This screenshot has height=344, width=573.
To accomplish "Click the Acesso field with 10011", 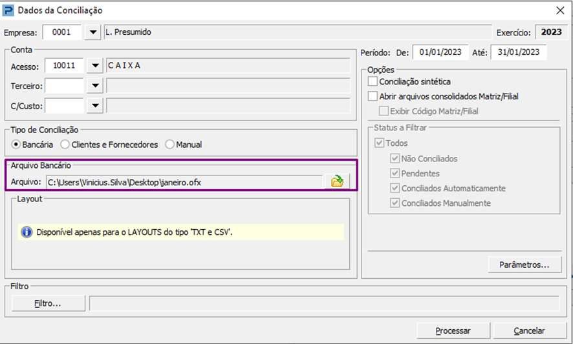I will point(64,66).
